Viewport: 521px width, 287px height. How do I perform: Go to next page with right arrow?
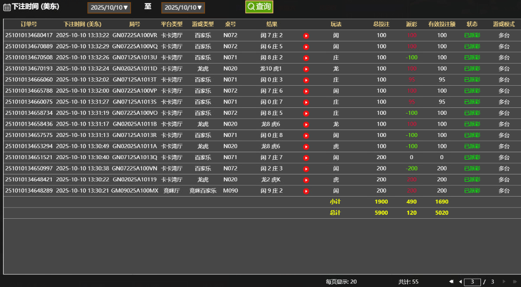[x=503, y=281]
